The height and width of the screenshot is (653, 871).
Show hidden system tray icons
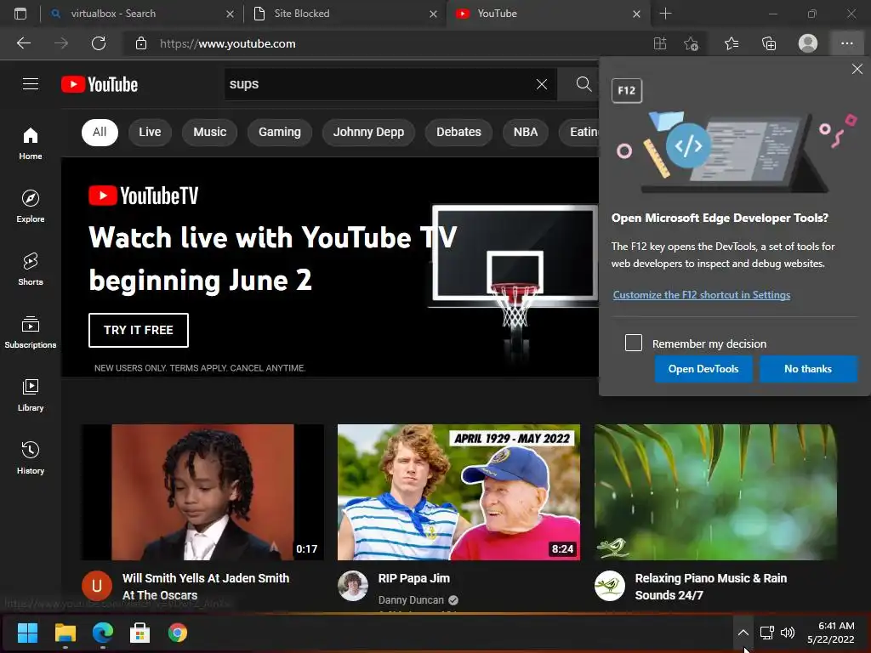click(x=743, y=633)
